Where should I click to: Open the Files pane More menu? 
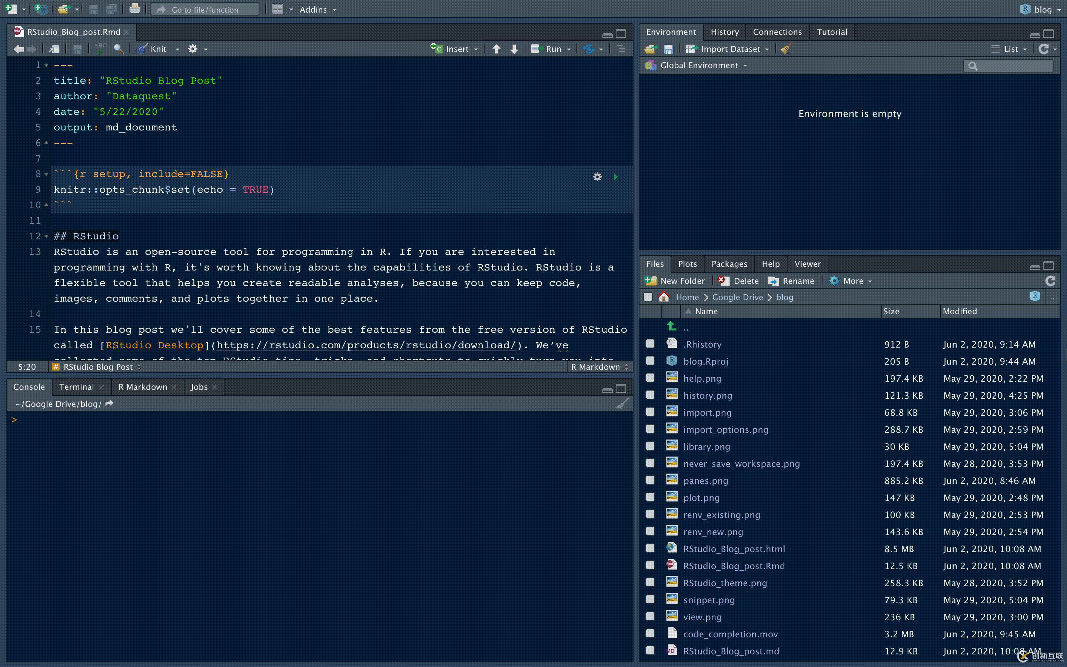tap(852, 281)
